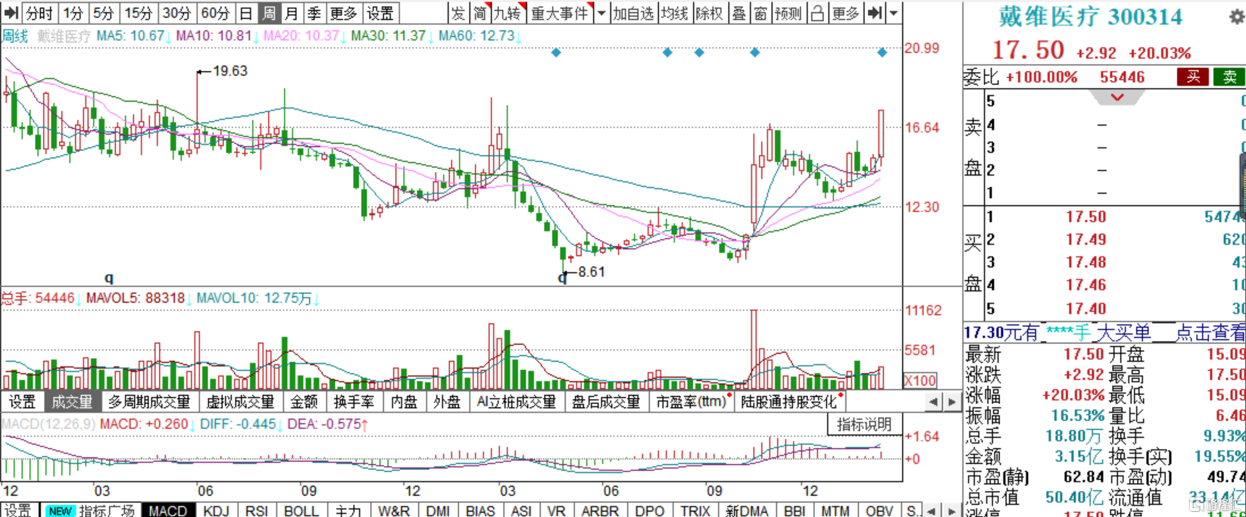Switch to the BOLL indicator tab
This screenshot has height=517, width=1246.
click(301, 510)
